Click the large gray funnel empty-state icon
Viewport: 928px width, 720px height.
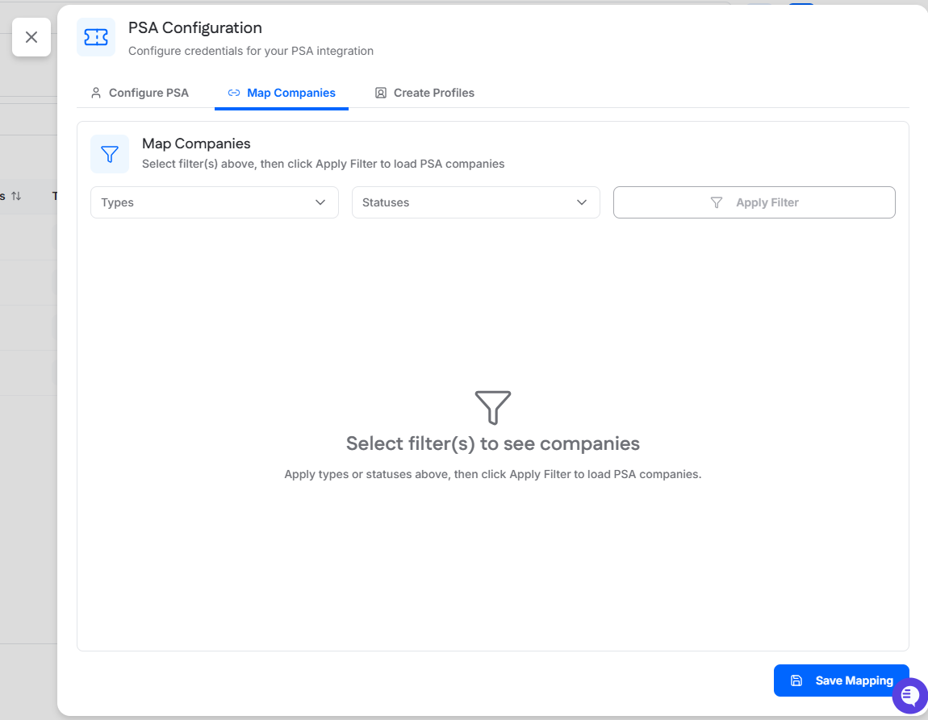(493, 407)
